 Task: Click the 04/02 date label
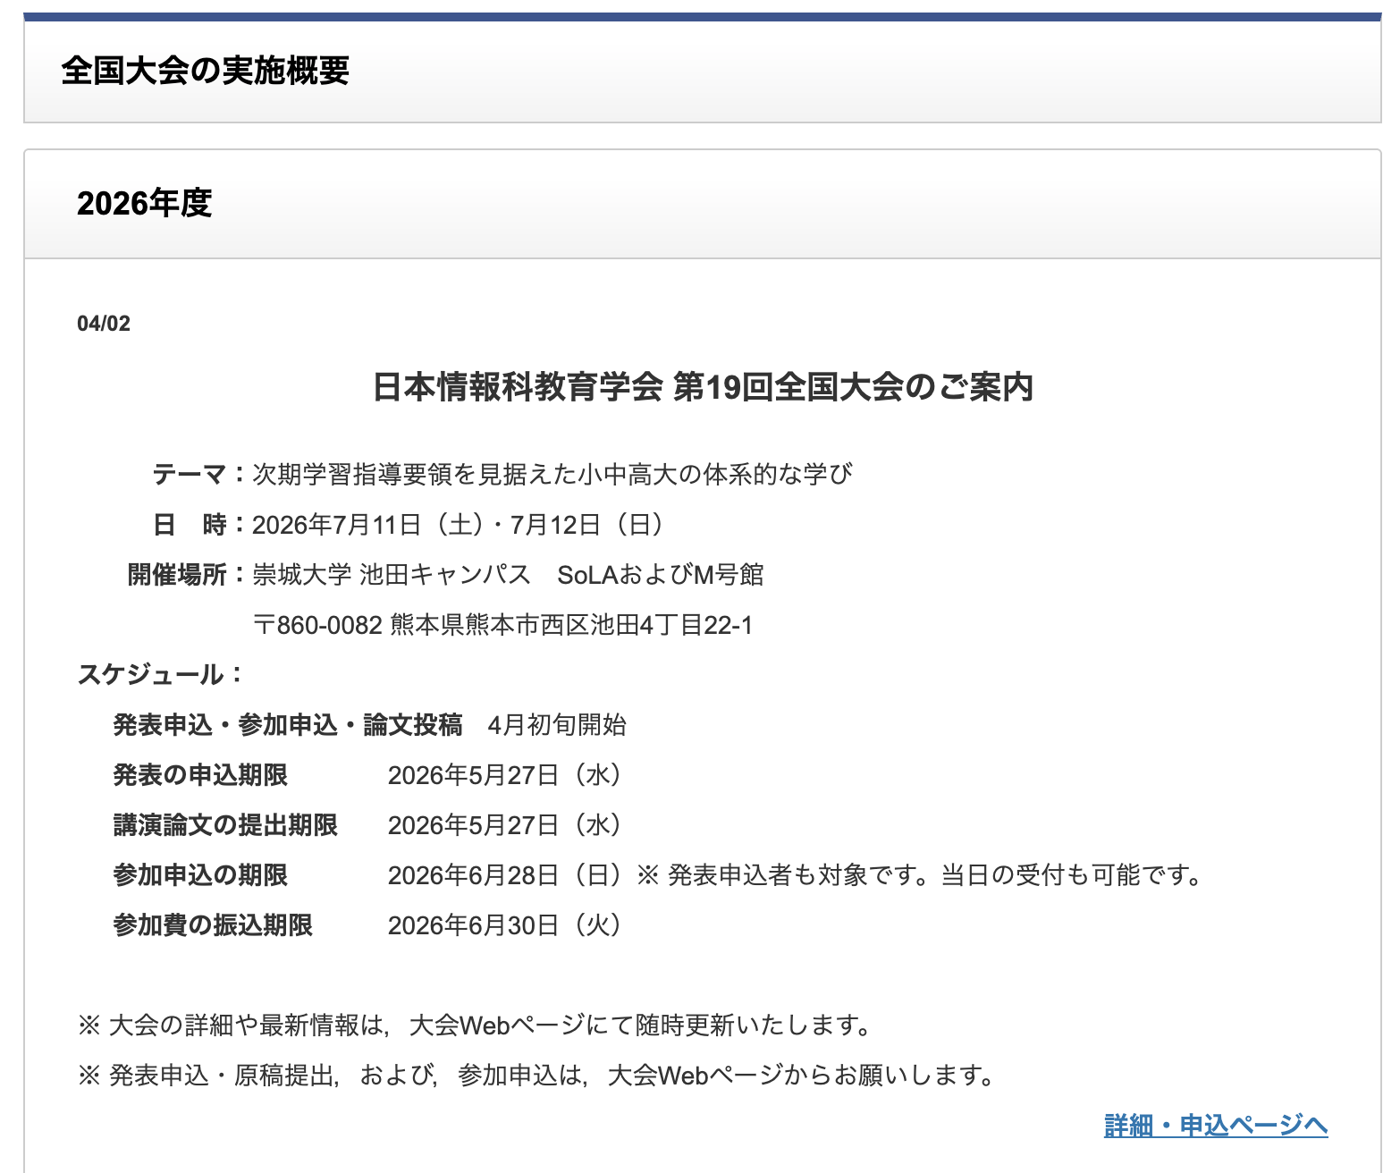point(104,324)
